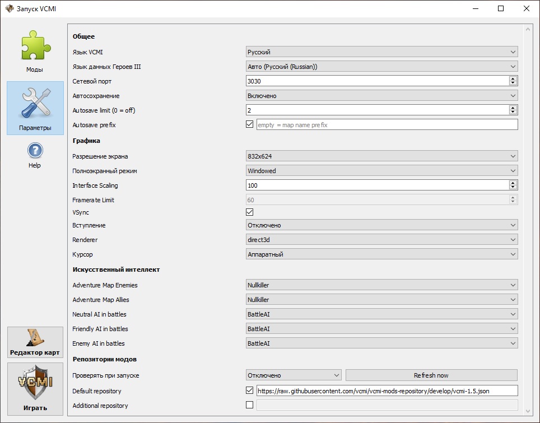Screen dimensions: 540x423
Task: Expand the Autosave dropdown set to Включено
Action: 381,96
